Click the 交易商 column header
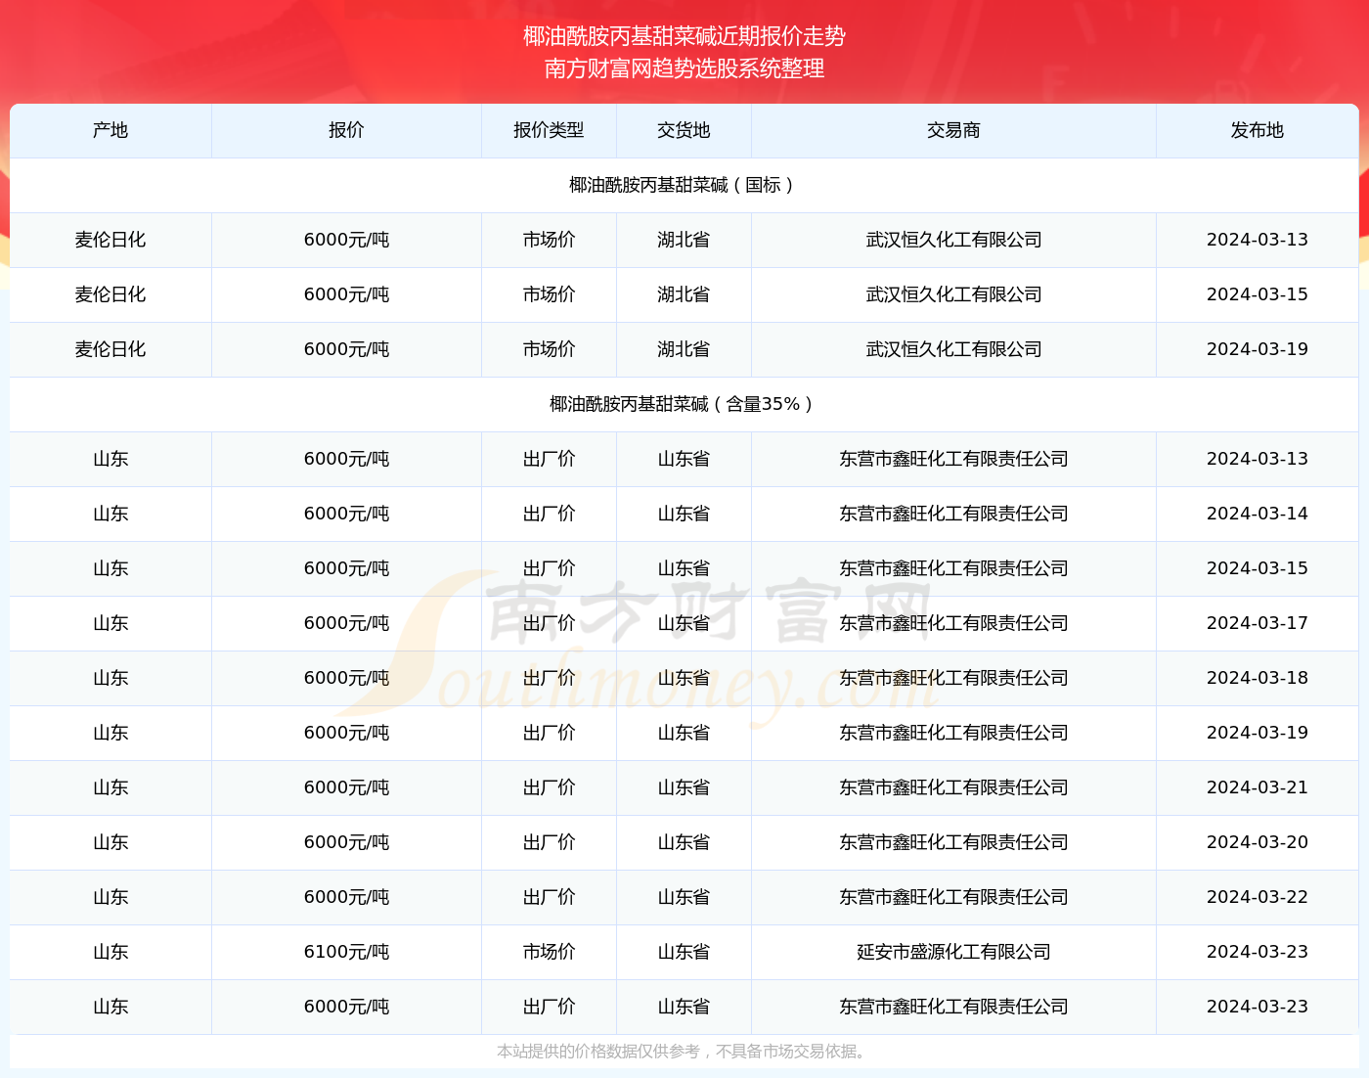The image size is (1369, 1078). pyautogui.click(x=953, y=130)
